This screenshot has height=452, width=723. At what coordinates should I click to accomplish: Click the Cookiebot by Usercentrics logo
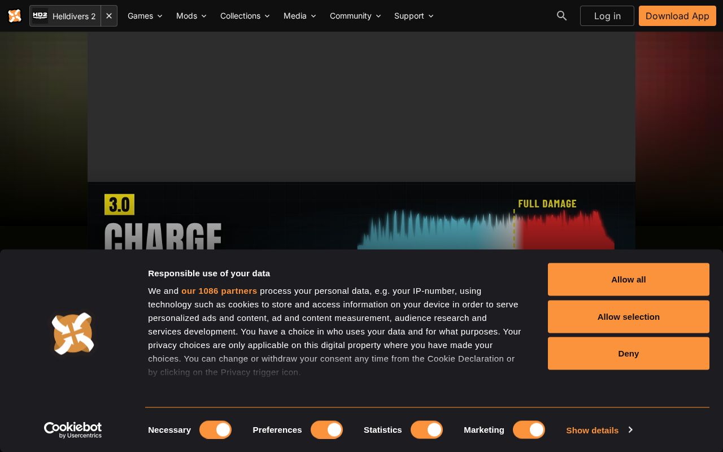tap(73, 430)
